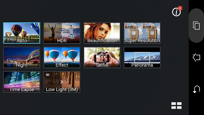Image resolution: width=204 pixels, height=115 pixels.
Task: Open the Effect mode
Action: point(62,57)
